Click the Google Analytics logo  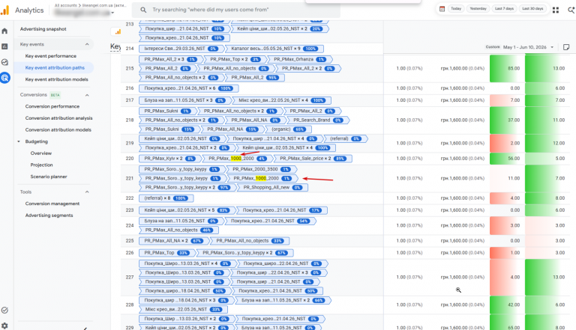pyautogui.click(x=4, y=10)
